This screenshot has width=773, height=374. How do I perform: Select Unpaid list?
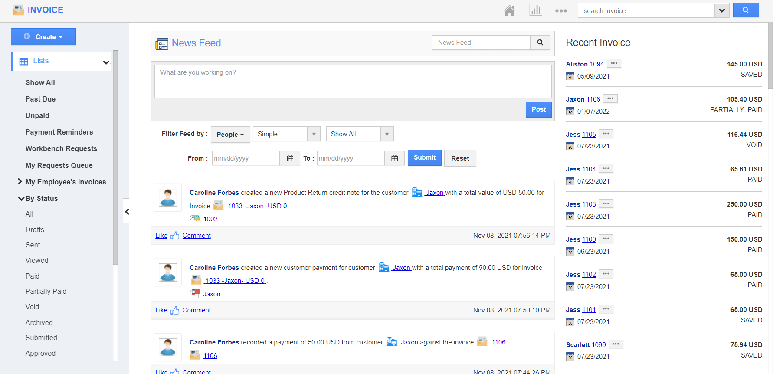click(x=37, y=115)
